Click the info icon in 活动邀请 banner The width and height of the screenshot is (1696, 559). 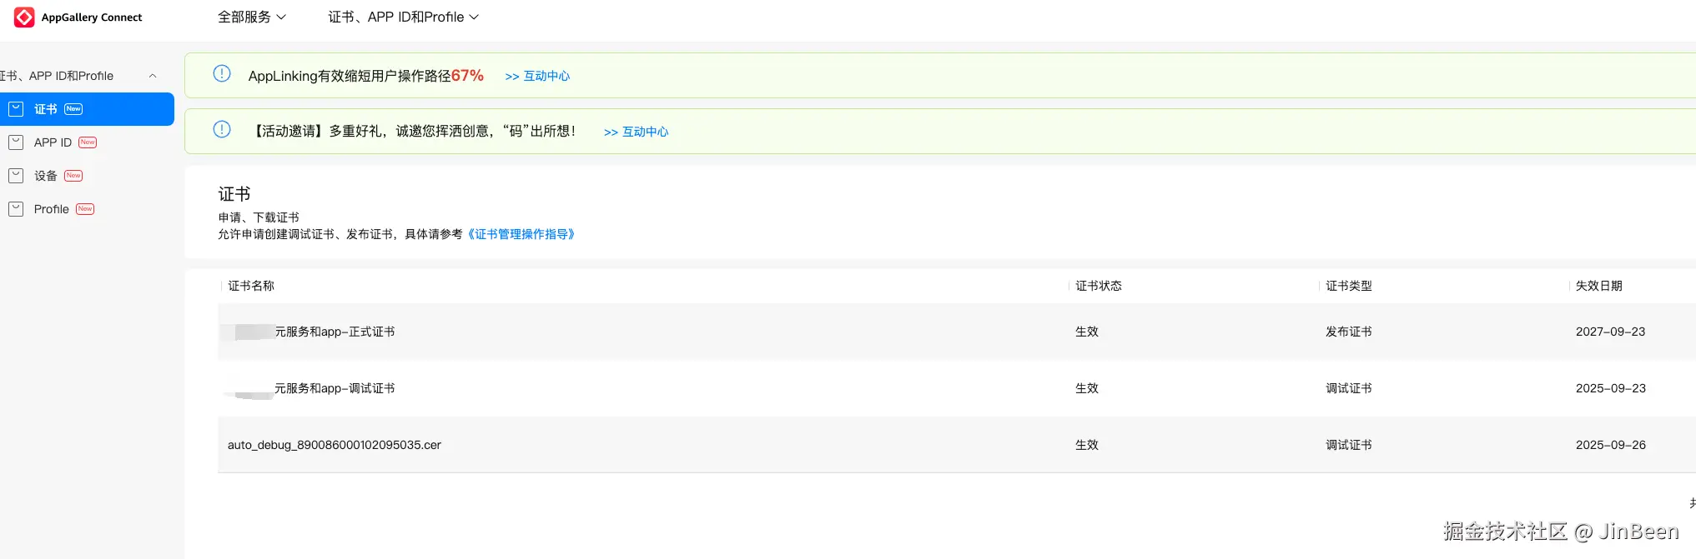coord(222,130)
